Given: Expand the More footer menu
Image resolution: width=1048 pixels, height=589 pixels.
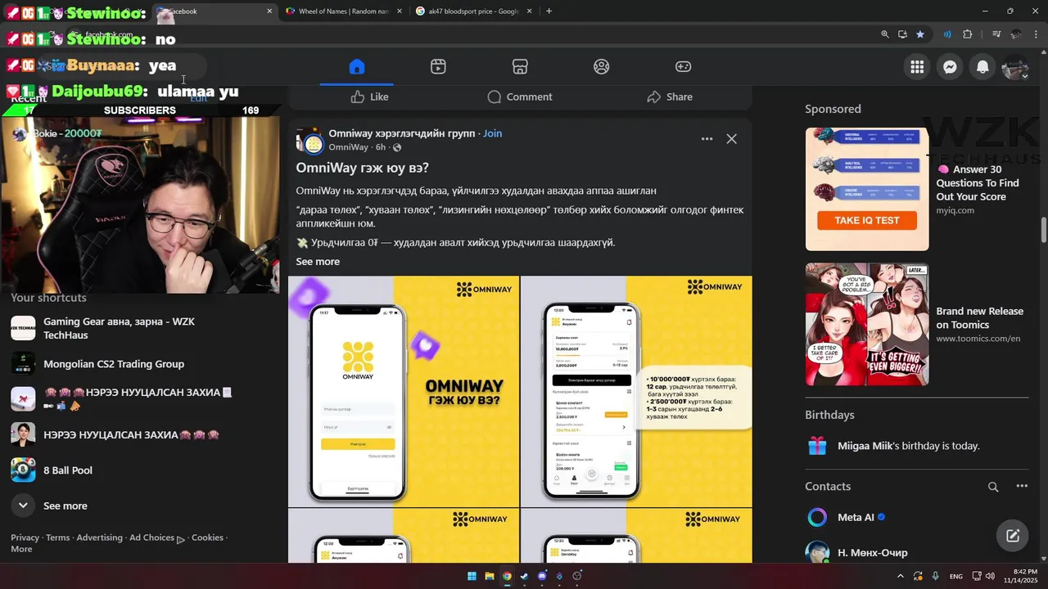Looking at the screenshot, I should (21, 549).
